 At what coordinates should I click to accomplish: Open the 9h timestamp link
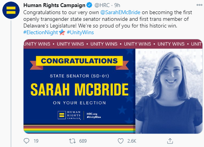click(x=117, y=5)
